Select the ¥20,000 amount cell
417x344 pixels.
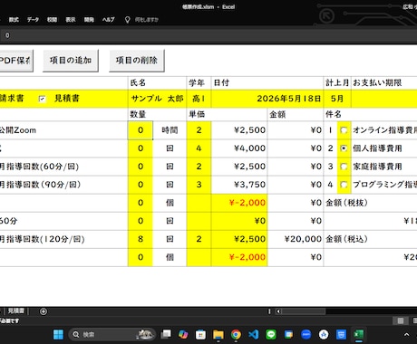(296, 239)
